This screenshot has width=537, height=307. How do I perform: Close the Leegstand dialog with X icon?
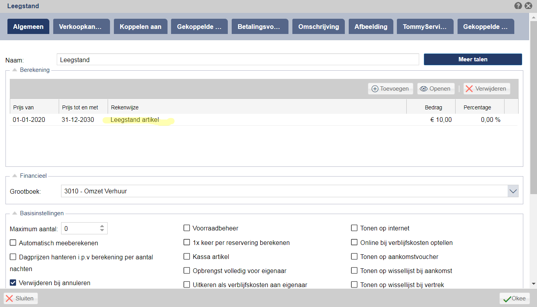click(528, 6)
